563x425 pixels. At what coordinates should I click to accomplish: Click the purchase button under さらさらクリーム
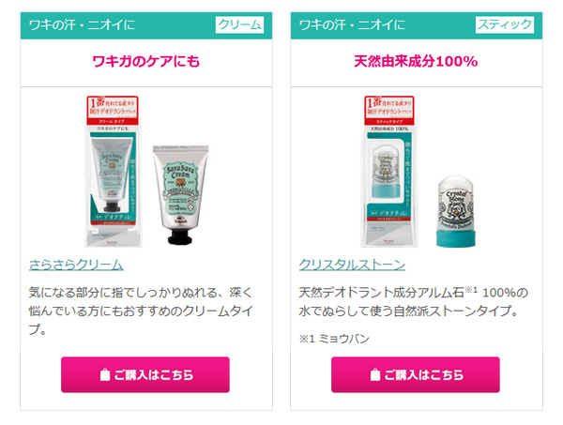tap(145, 374)
